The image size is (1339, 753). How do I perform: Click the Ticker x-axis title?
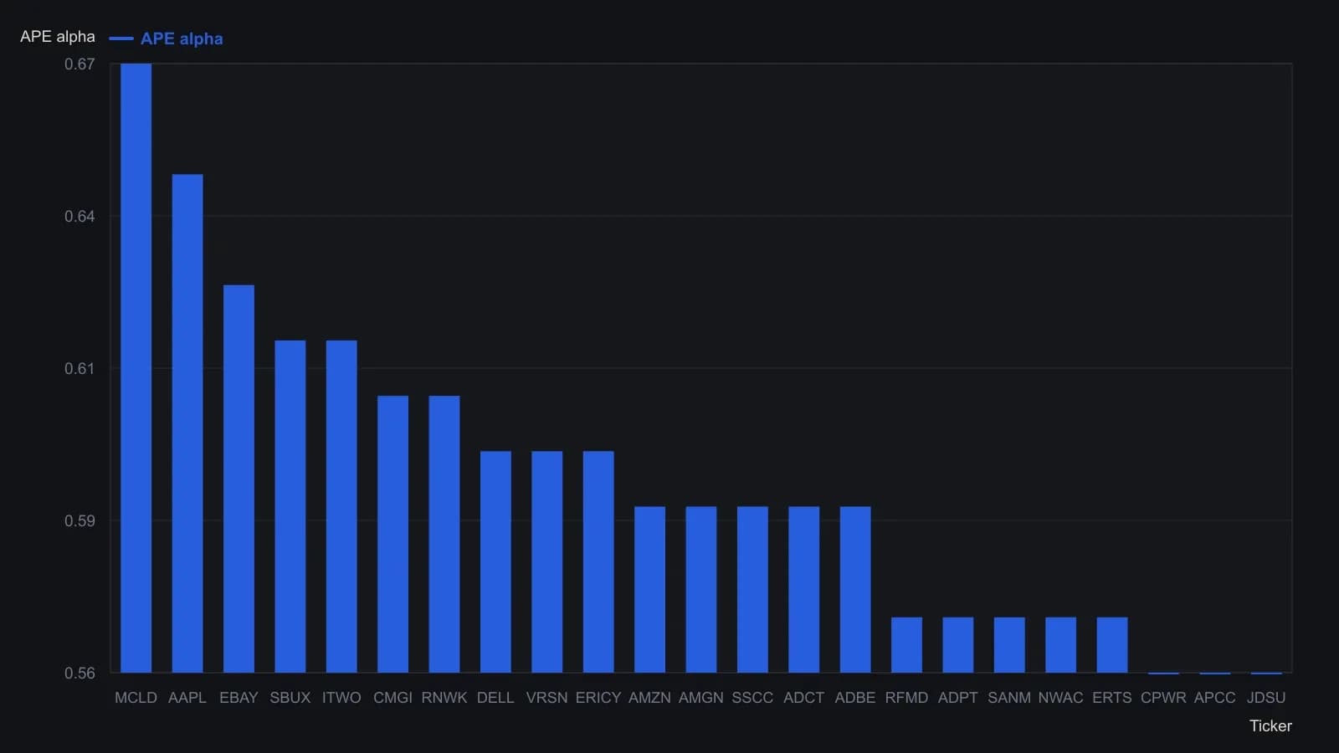click(1270, 726)
